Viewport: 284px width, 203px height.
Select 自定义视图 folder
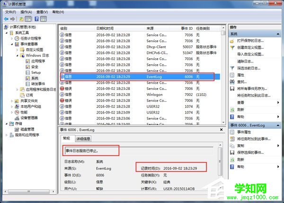point(35,50)
